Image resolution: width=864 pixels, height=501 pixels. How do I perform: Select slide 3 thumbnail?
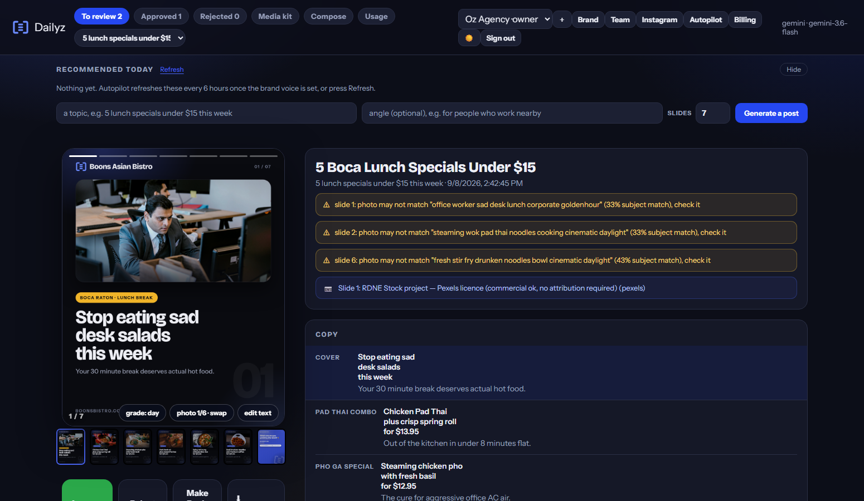pyautogui.click(x=138, y=446)
